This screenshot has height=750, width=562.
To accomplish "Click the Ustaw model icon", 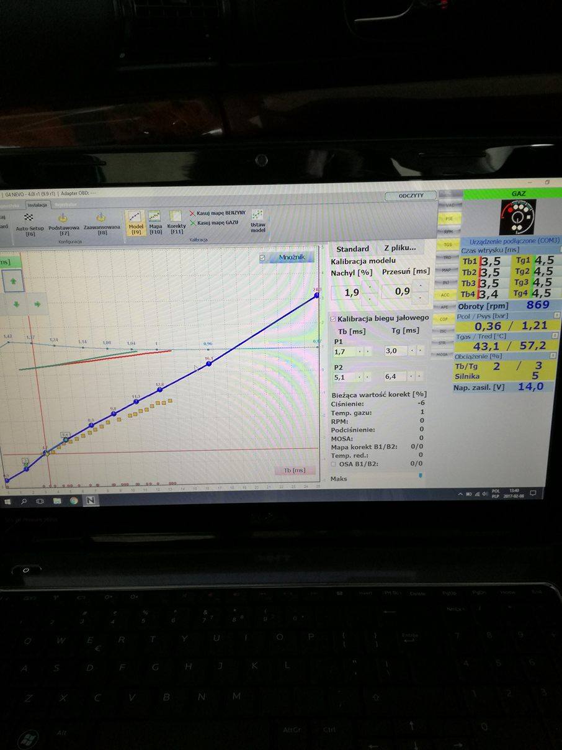I will (x=257, y=219).
